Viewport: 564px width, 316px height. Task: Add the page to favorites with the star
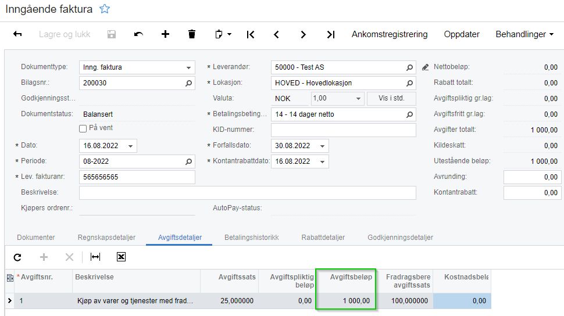105,9
